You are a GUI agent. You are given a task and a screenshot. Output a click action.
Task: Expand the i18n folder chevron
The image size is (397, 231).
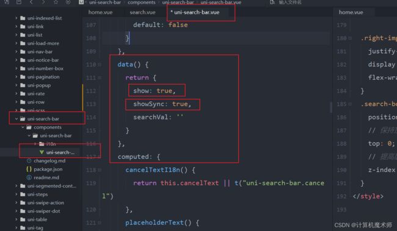coord(35,144)
